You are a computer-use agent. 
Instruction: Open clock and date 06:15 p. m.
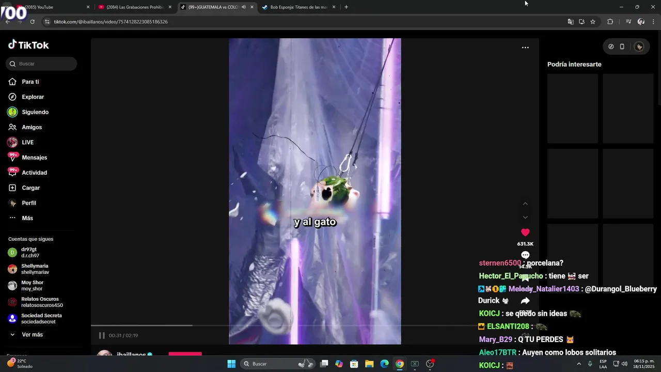click(644, 364)
